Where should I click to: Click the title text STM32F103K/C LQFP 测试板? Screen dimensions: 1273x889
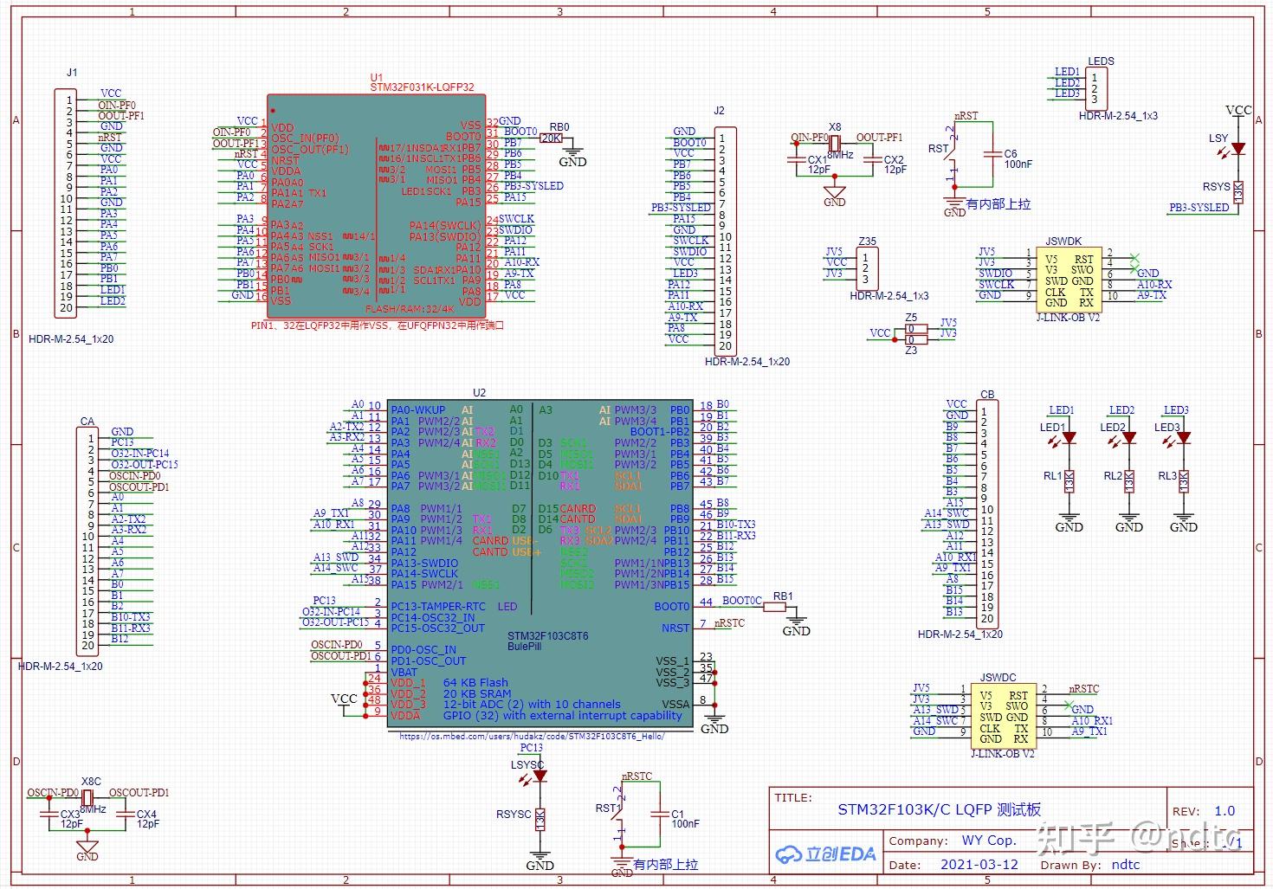(x=940, y=810)
